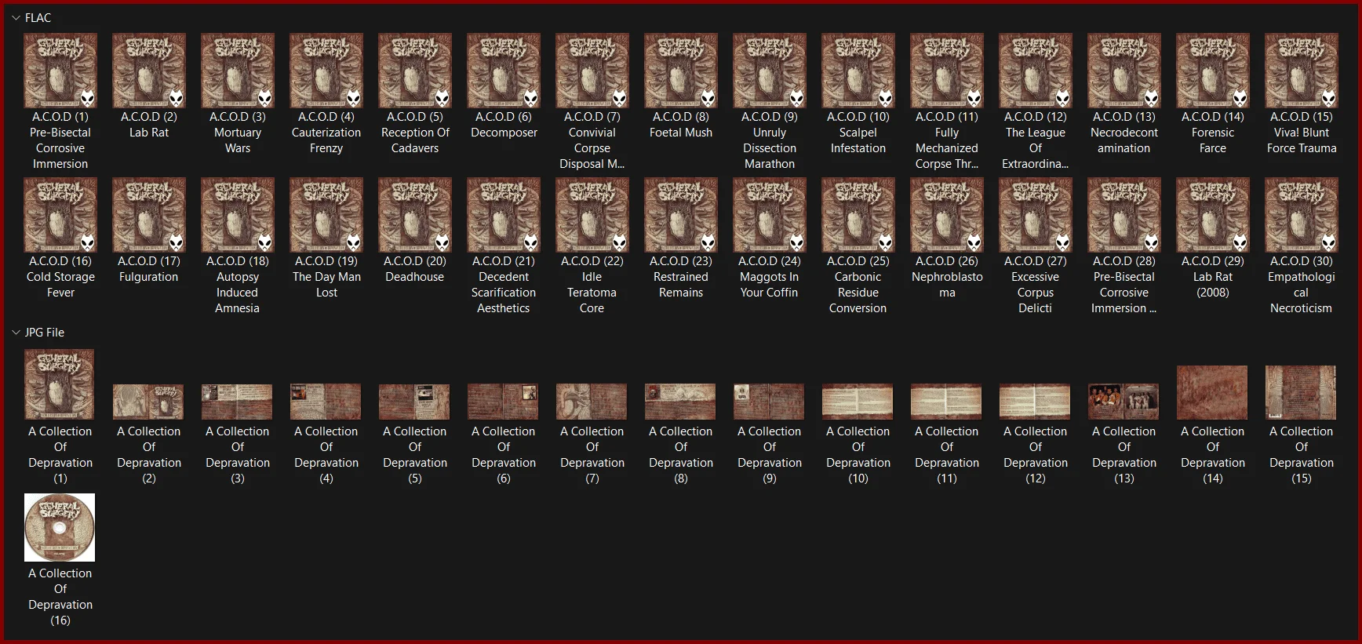Image resolution: width=1362 pixels, height=644 pixels.
Task: Select image thumbnail A Collection Of Depravation (14)
Action: click(x=1212, y=392)
